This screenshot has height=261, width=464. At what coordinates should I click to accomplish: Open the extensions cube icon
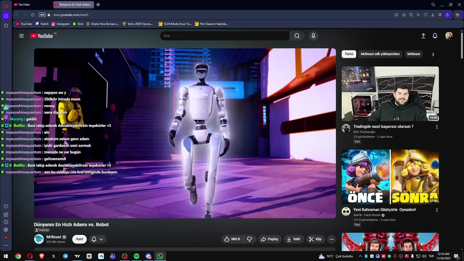tap(457, 15)
